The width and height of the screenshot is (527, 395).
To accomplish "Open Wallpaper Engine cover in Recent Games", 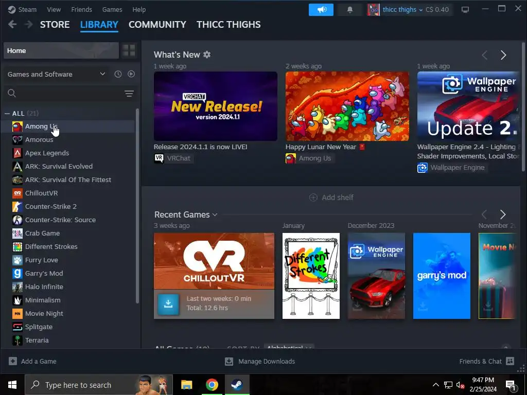I will [x=376, y=276].
